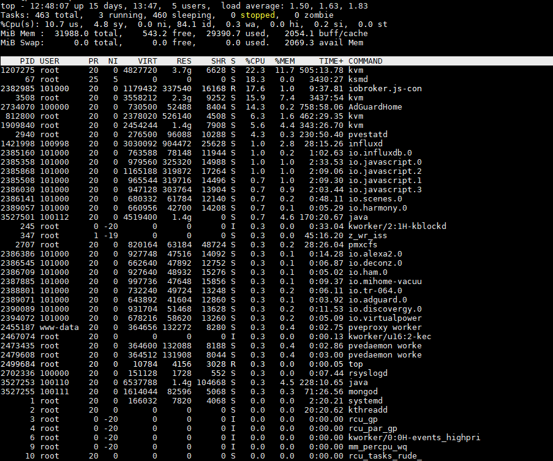Click the pveproxy worker command
The height and width of the screenshot is (461, 553).
pyautogui.click(x=385, y=327)
